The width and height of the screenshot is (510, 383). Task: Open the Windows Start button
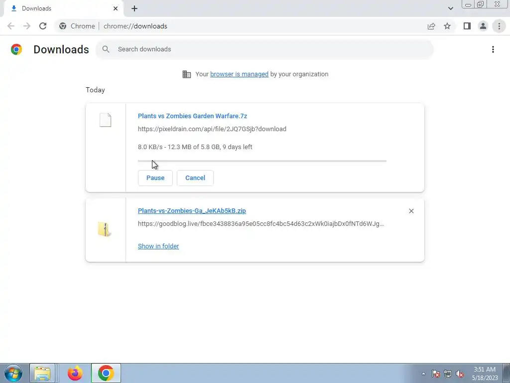pos(13,373)
